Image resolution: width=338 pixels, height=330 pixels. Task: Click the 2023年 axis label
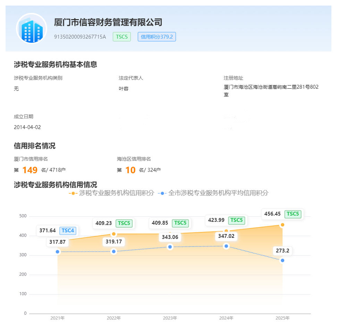[x=170, y=318]
